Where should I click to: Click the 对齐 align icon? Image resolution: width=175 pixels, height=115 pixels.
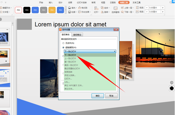[96, 8]
